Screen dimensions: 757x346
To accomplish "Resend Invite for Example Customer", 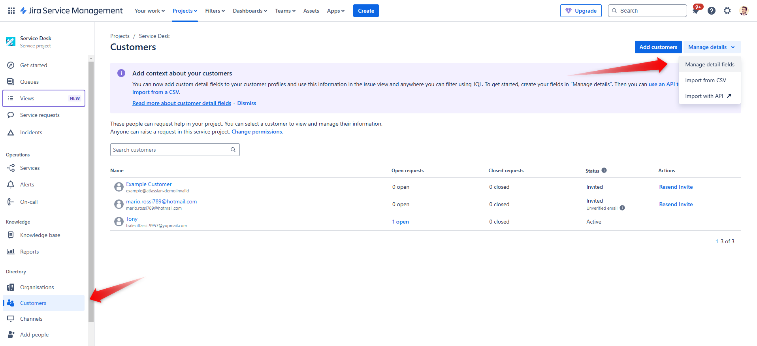I will [676, 187].
